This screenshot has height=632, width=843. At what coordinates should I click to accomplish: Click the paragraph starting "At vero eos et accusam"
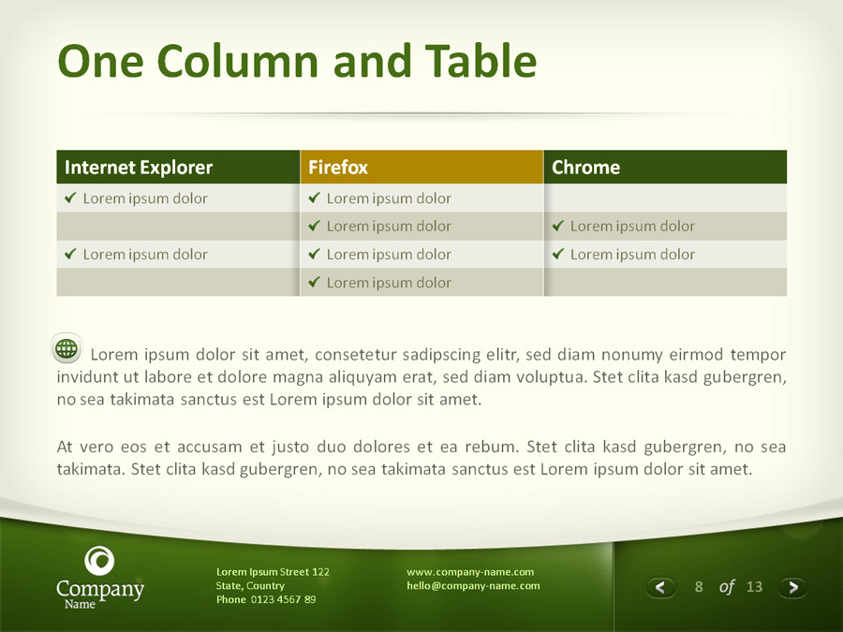point(421,458)
